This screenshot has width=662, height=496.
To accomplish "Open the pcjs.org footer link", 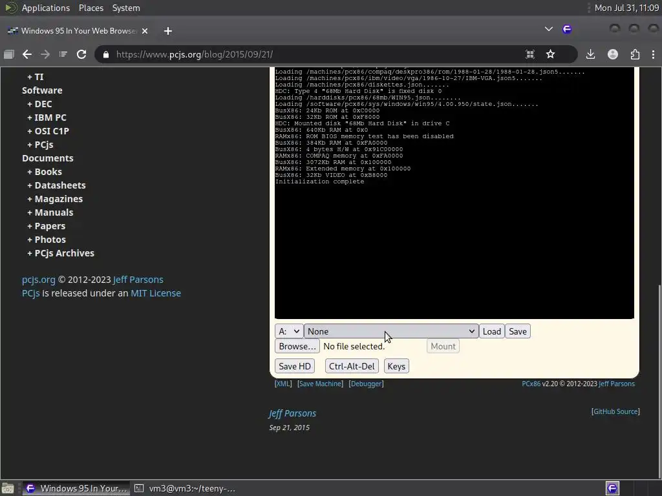I will coord(38,280).
